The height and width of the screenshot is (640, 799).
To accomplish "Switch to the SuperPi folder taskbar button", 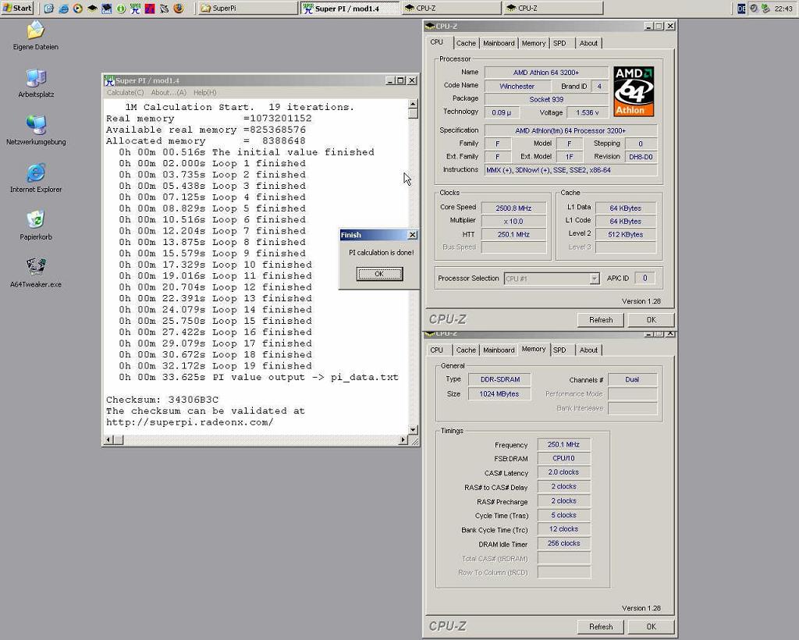I will [247, 8].
